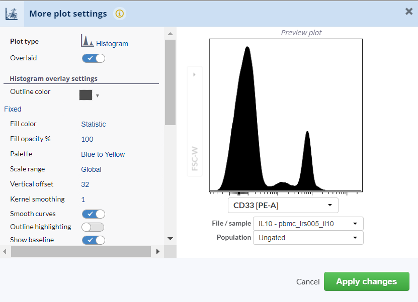
Task: Click the Histogram plot type icon
Action: 87,41
